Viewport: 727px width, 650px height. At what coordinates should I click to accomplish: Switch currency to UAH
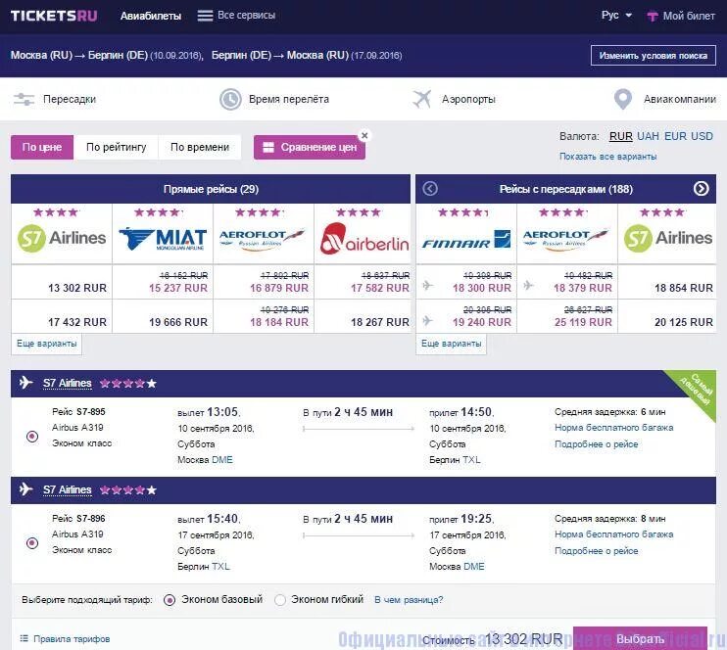click(648, 136)
